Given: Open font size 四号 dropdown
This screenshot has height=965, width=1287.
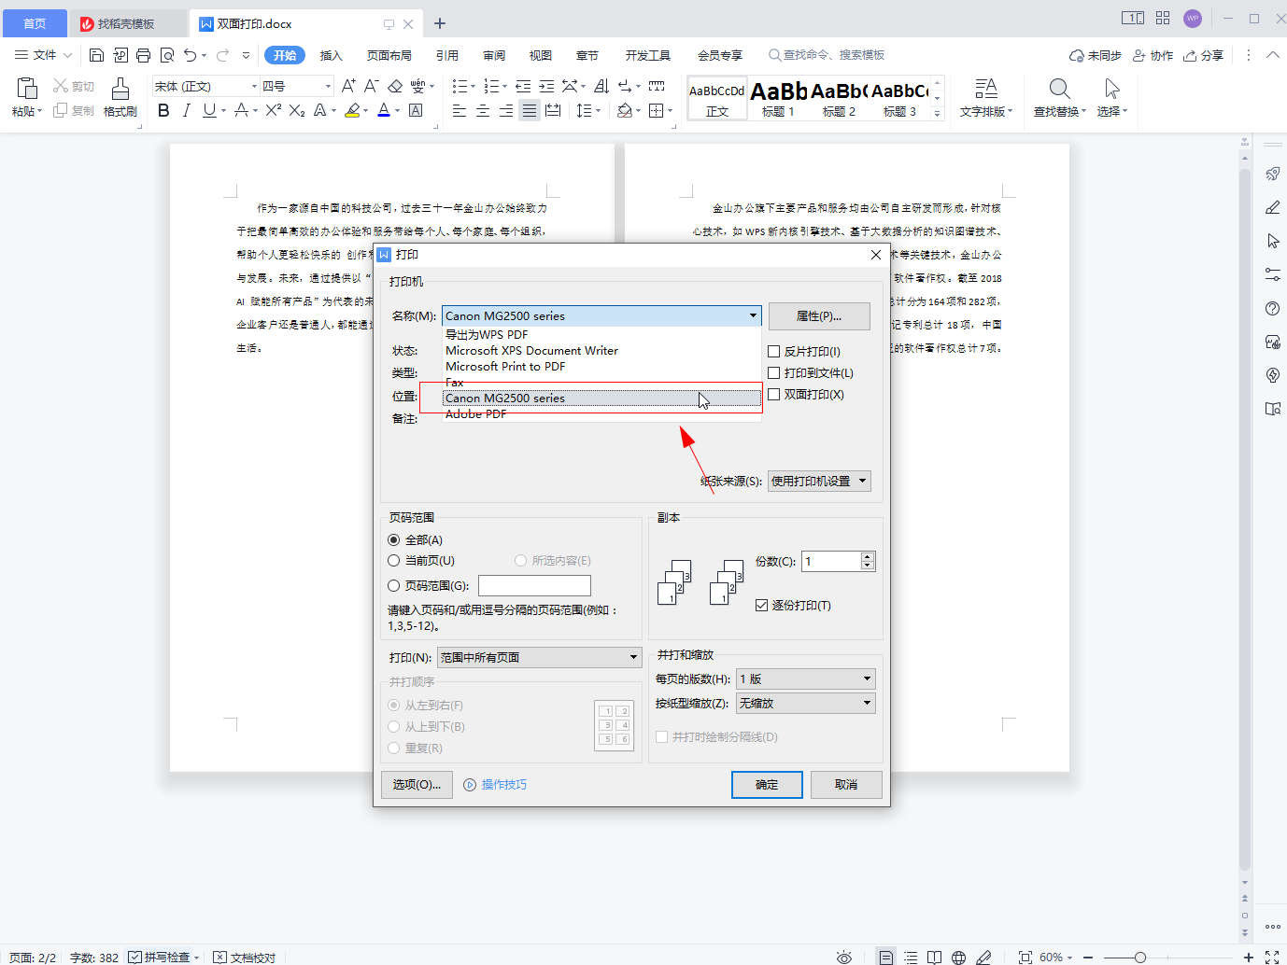Looking at the screenshot, I should click(328, 86).
